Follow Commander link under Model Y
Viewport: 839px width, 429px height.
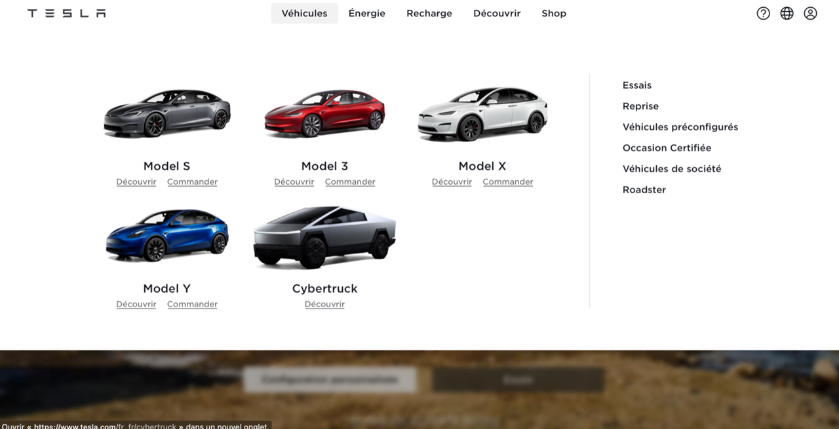point(192,305)
